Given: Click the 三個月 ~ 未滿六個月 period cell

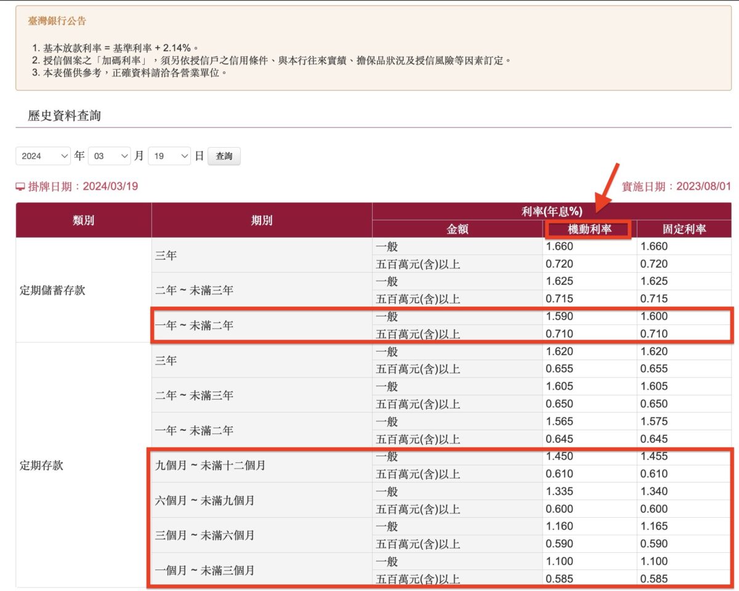Looking at the screenshot, I should (262, 536).
